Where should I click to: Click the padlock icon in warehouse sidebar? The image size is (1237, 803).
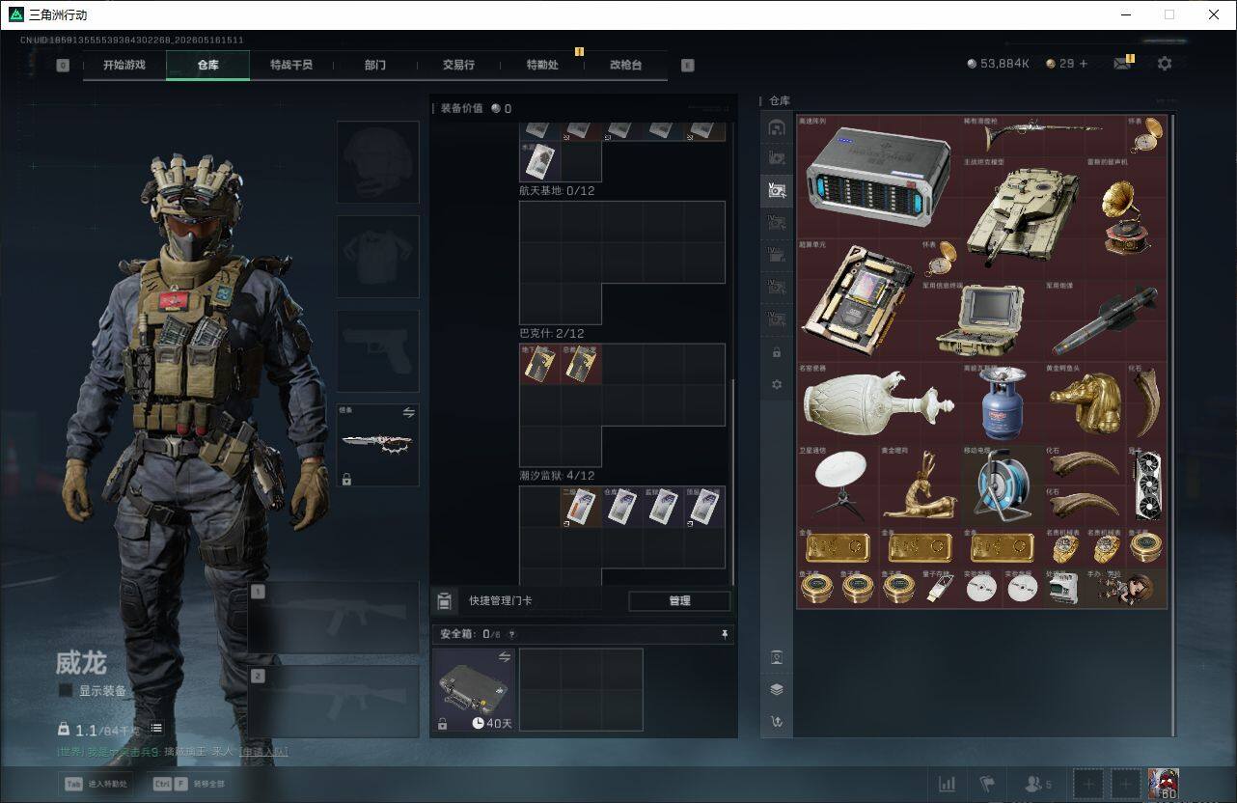pyautogui.click(x=777, y=352)
